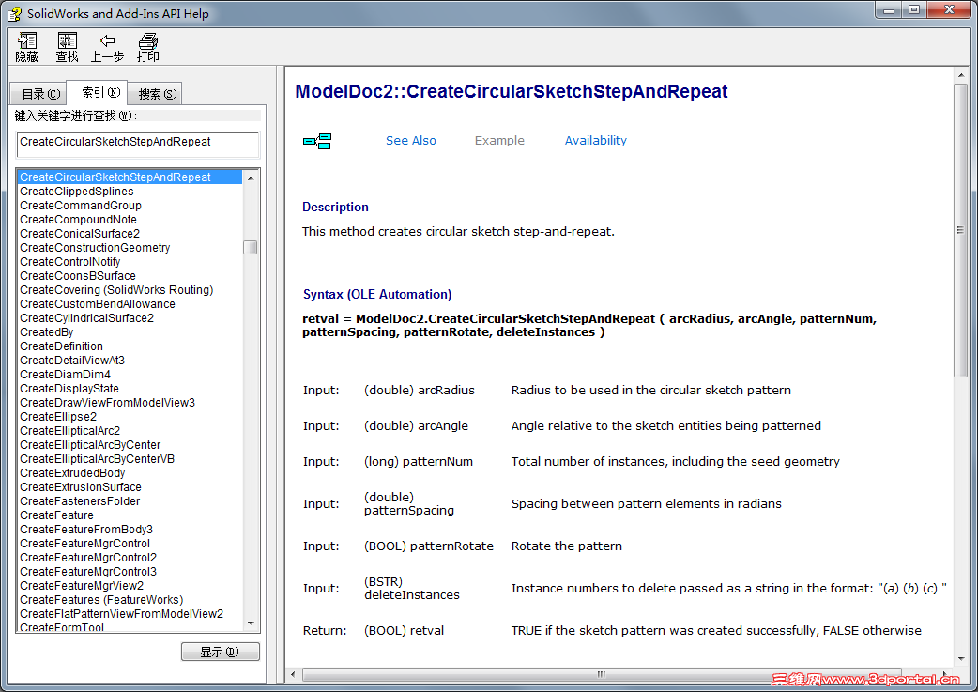
Task: Open the See Also link
Action: click(x=410, y=141)
